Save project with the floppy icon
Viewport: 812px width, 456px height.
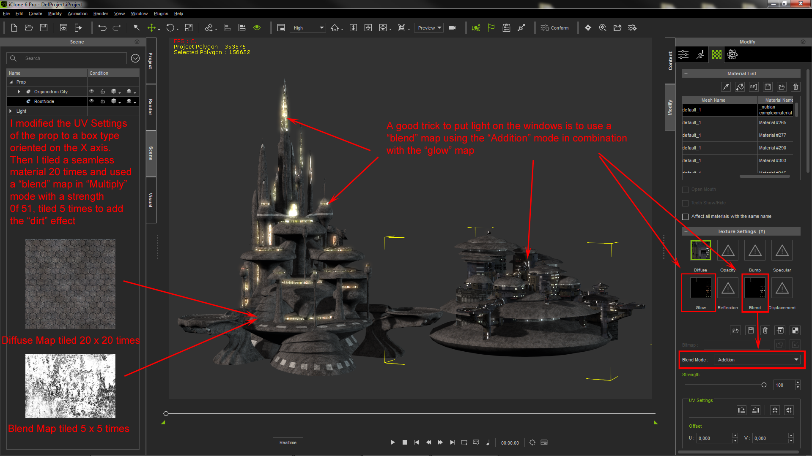[x=44, y=28]
